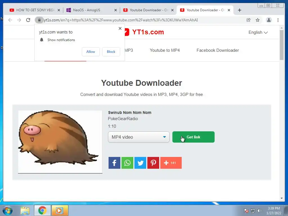Viewport: 288px width, 216px height.
Task: Click the Swinub Nom Nom Nom title
Action: point(130,112)
